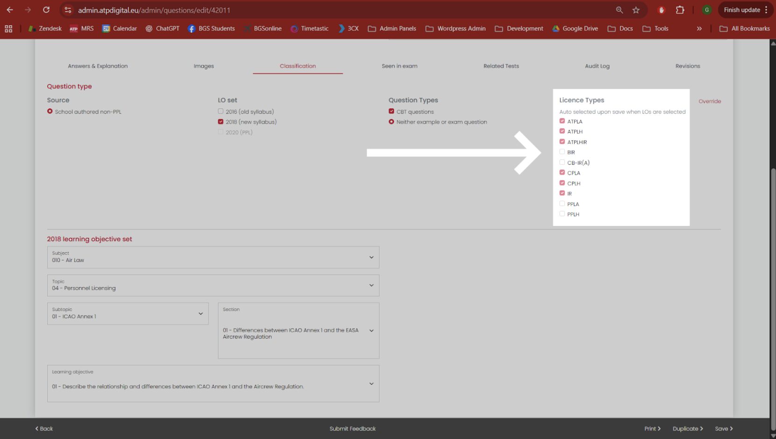Expand the Subtopic ICAO Annex 1 dropdown
The height and width of the screenshot is (439, 776).
pyautogui.click(x=128, y=313)
